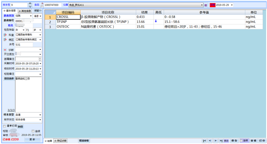Click the red 日期 date label

pyautogui.click(x=213, y=5)
